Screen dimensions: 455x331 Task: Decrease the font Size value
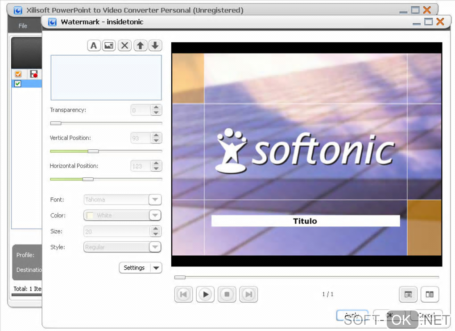coord(156,234)
